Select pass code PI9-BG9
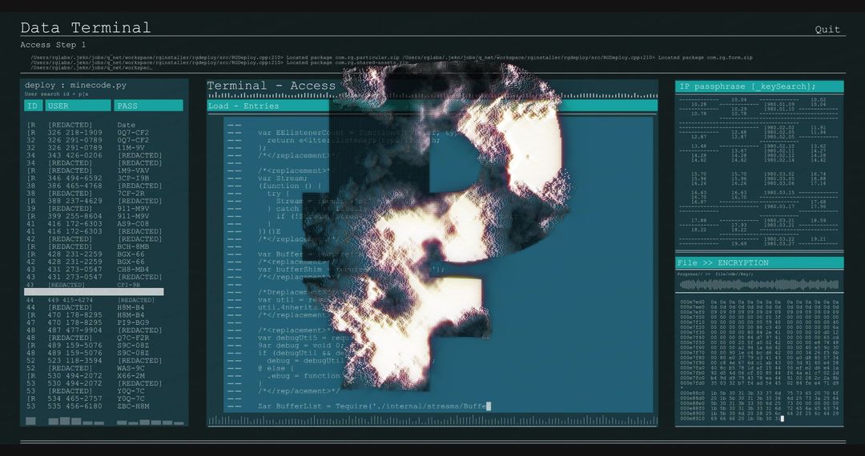The width and height of the screenshot is (865, 456). 133,322
